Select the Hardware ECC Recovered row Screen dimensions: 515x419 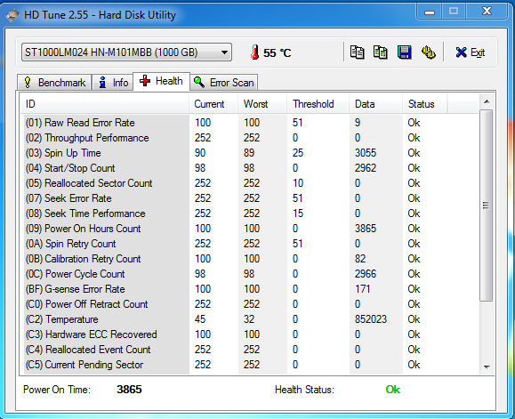pyautogui.click(x=250, y=334)
